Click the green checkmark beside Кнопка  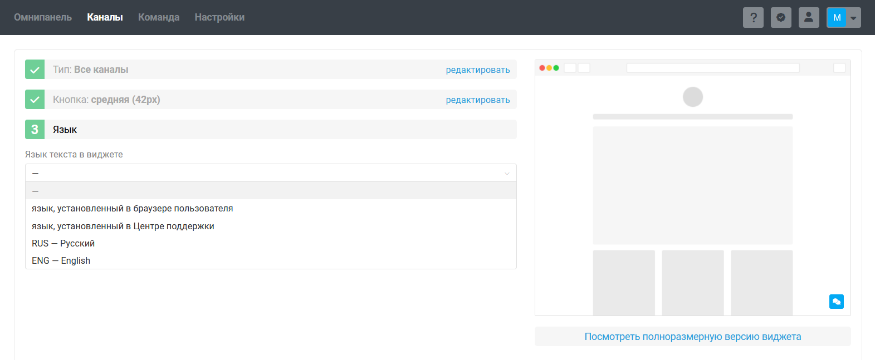click(35, 100)
